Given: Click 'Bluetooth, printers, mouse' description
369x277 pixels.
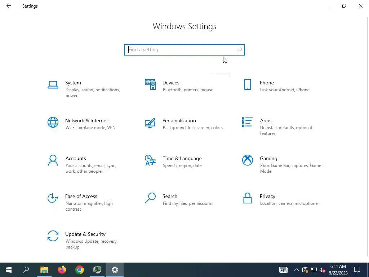Looking at the screenshot, I should [188, 90].
